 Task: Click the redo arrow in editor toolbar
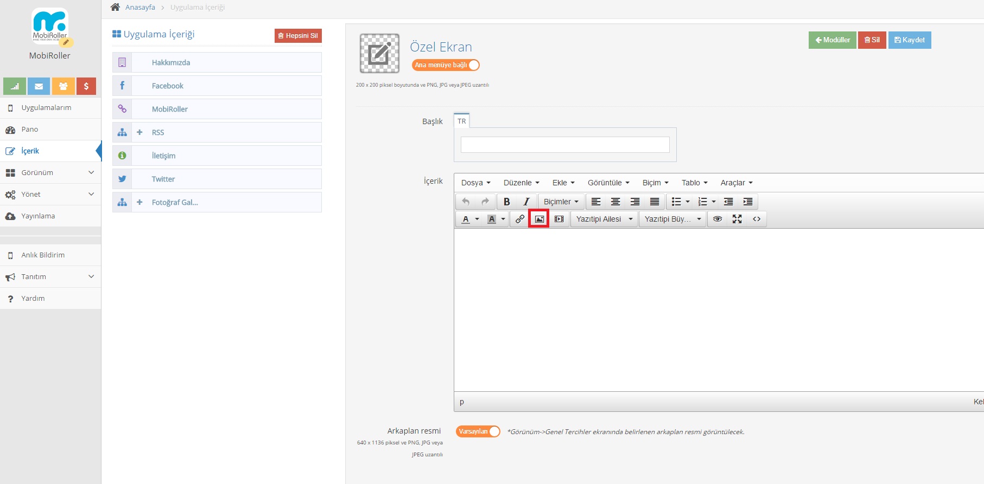click(x=485, y=202)
